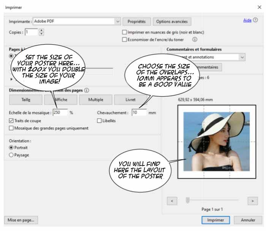Click the Page 1 sur 1 label
266x231 pixels.
pyautogui.click(x=212, y=209)
